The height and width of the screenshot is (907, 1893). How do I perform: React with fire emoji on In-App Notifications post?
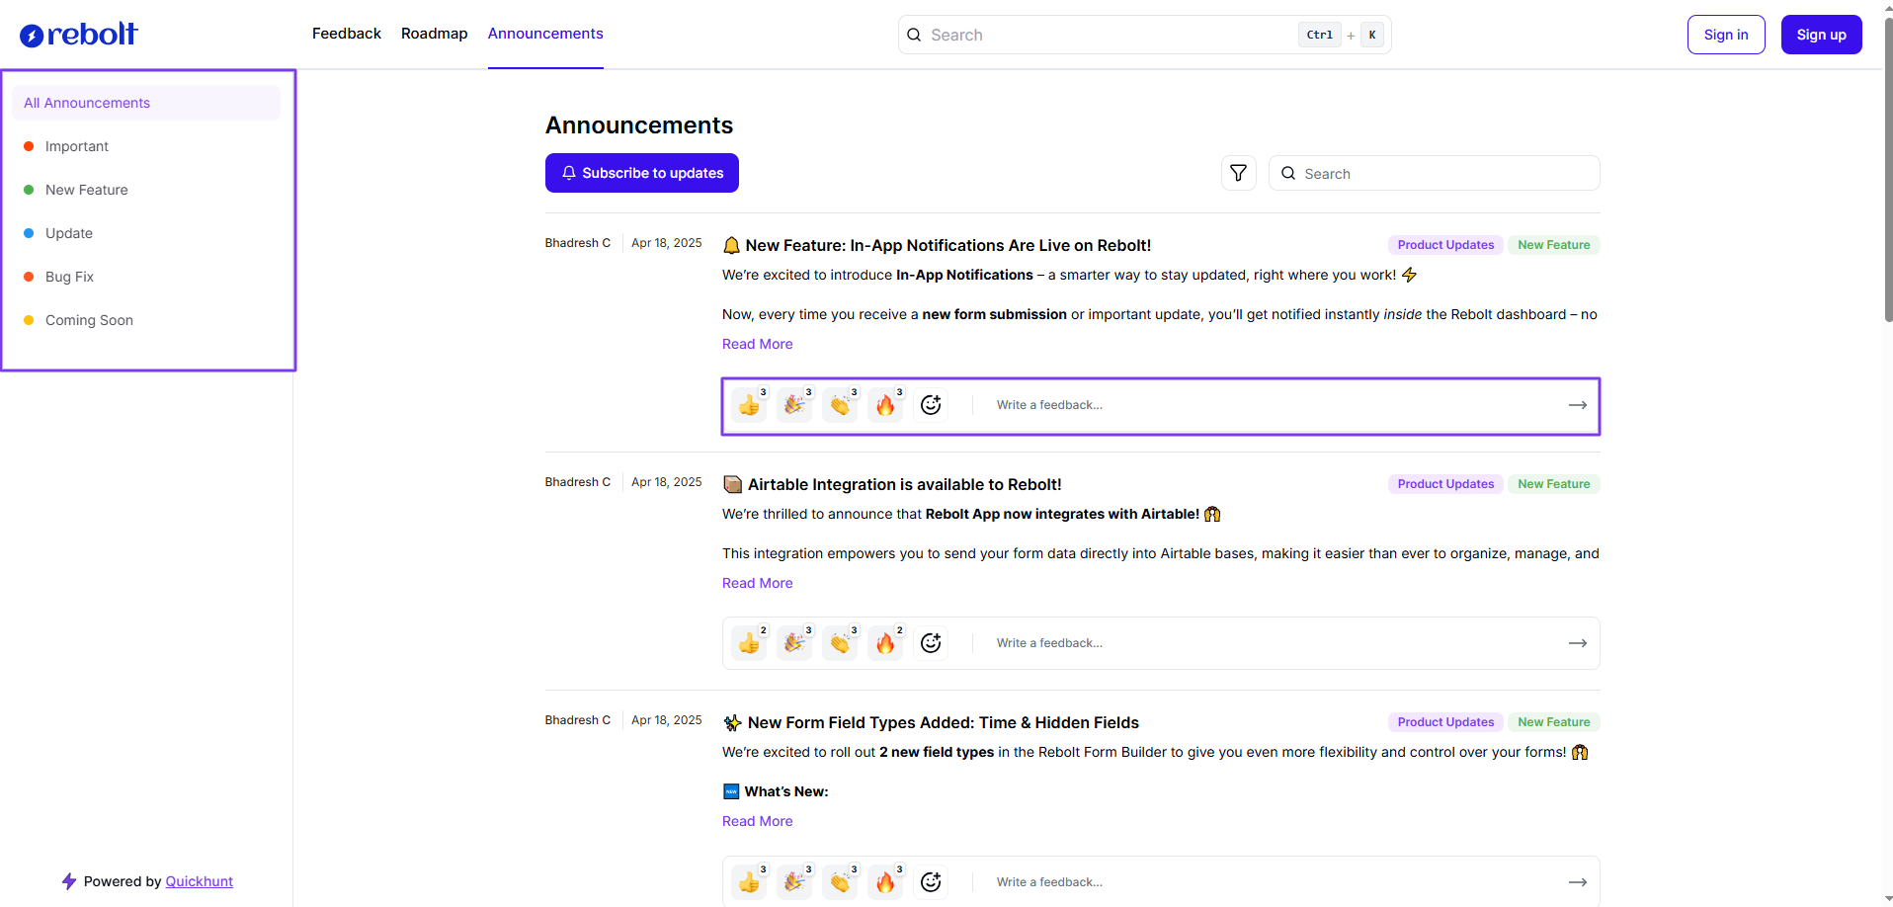886,404
